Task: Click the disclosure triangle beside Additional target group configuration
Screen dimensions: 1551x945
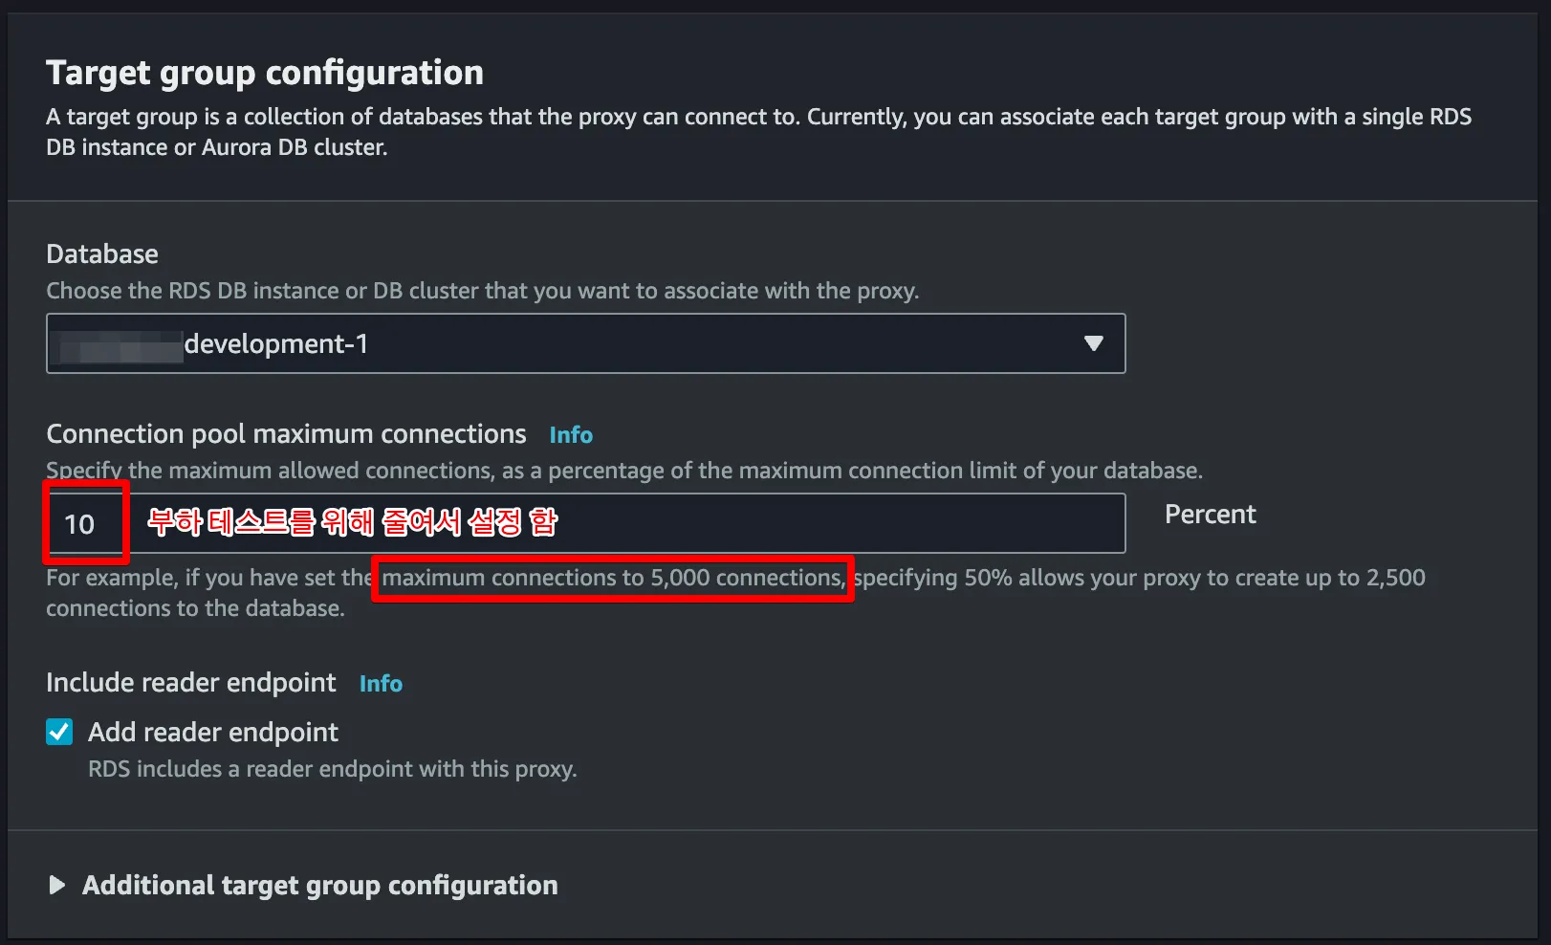Action: coord(57,886)
